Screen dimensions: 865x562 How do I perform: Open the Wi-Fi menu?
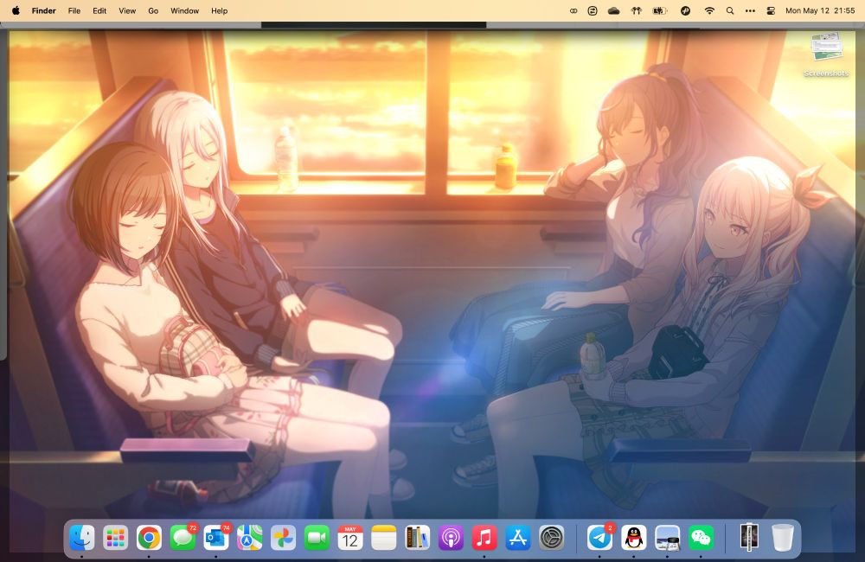709,10
